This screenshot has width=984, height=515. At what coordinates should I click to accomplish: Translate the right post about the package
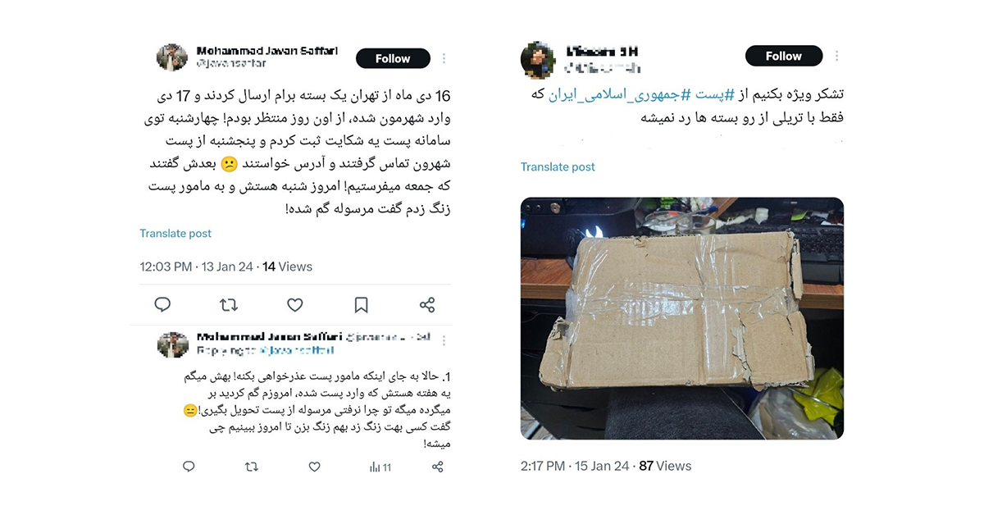(x=558, y=166)
